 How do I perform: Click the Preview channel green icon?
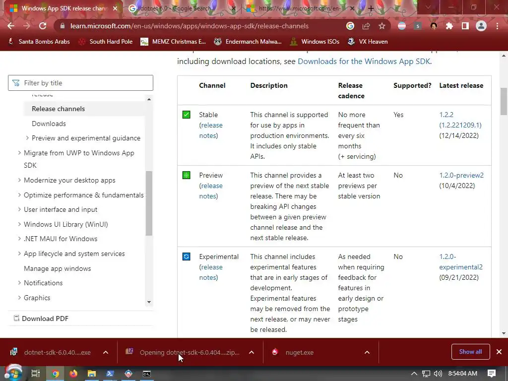click(x=187, y=175)
